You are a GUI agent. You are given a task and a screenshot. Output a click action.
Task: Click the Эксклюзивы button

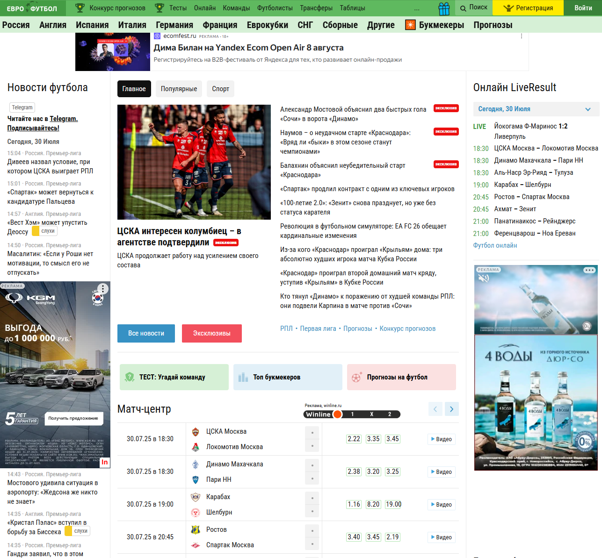212,333
